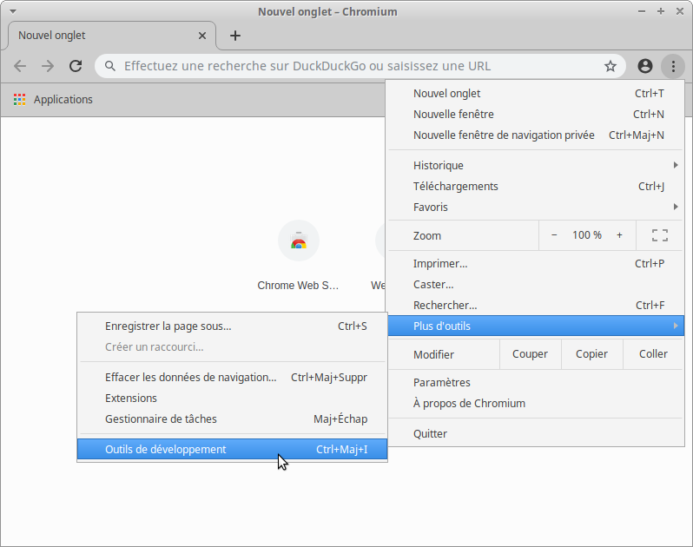The image size is (693, 547).
Task: Click the three-dot Chromium menu icon
Action: coord(672,66)
